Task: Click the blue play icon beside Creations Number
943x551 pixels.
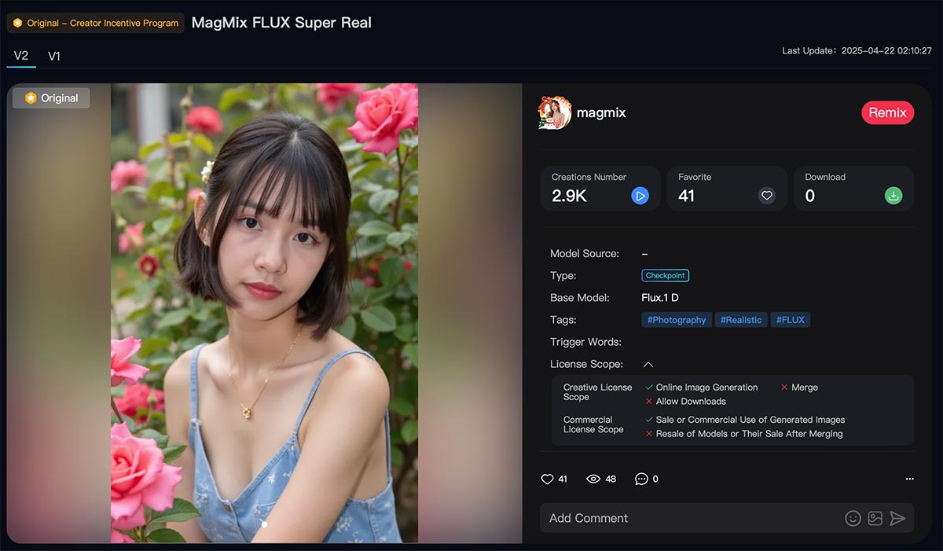Action: pos(640,196)
